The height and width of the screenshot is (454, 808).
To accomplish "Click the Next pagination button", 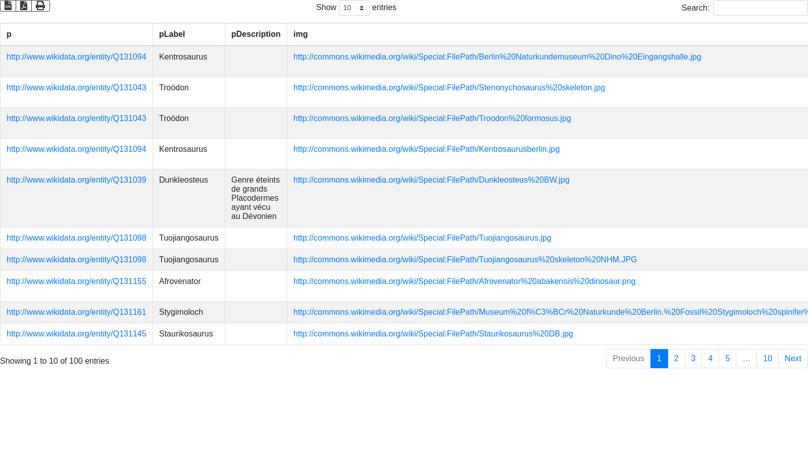I will [x=793, y=359].
